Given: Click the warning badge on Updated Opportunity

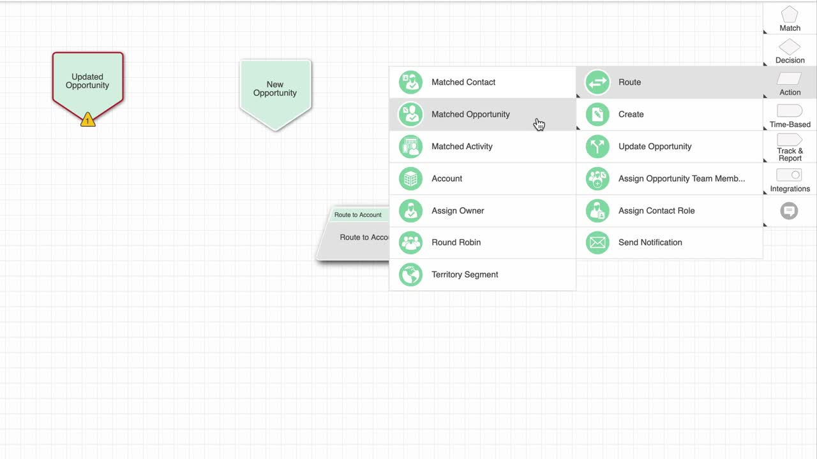Looking at the screenshot, I should click(88, 119).
